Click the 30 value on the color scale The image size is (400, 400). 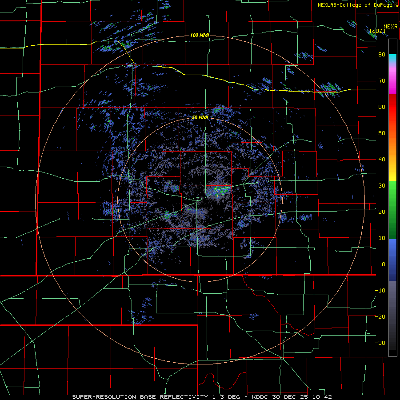click(x=382, y=186)
